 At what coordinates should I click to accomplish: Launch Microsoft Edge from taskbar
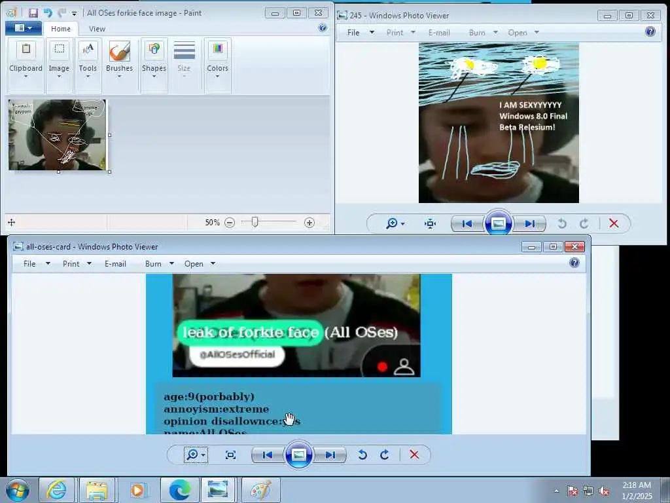179,490
